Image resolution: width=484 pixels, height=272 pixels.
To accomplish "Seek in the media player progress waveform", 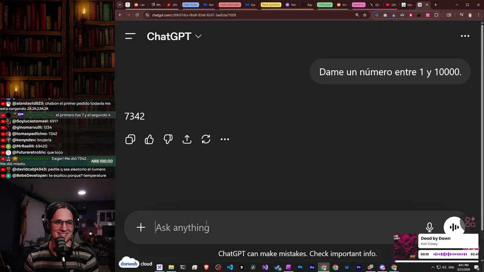I will [450, 254].
